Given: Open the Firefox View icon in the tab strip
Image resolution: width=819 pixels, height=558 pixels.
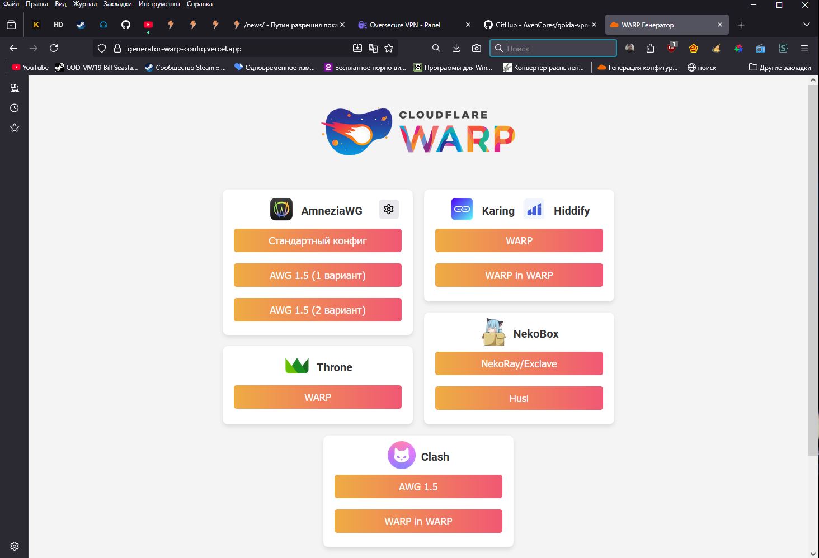Looking at the screenshot, I should click(11, 25).
